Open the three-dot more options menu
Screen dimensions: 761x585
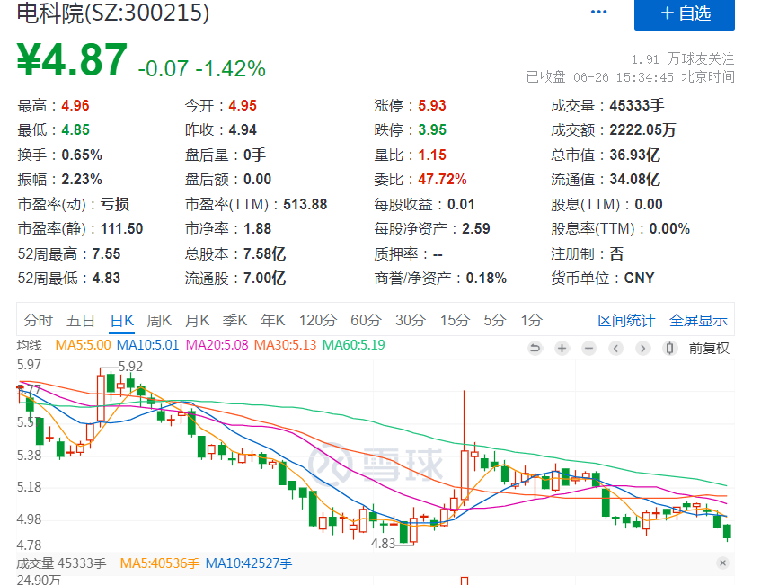point(599,13)
